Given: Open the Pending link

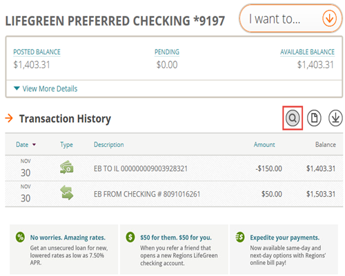Looking at the screenshot, I should [x=167, y=52].
